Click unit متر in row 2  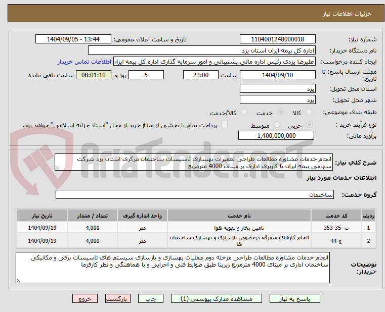click(x=142, y=241)
